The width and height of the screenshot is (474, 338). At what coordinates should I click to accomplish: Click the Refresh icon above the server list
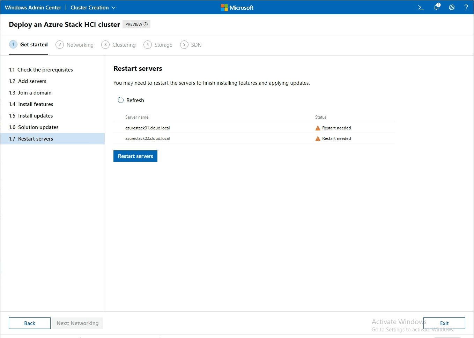point(120,100)
